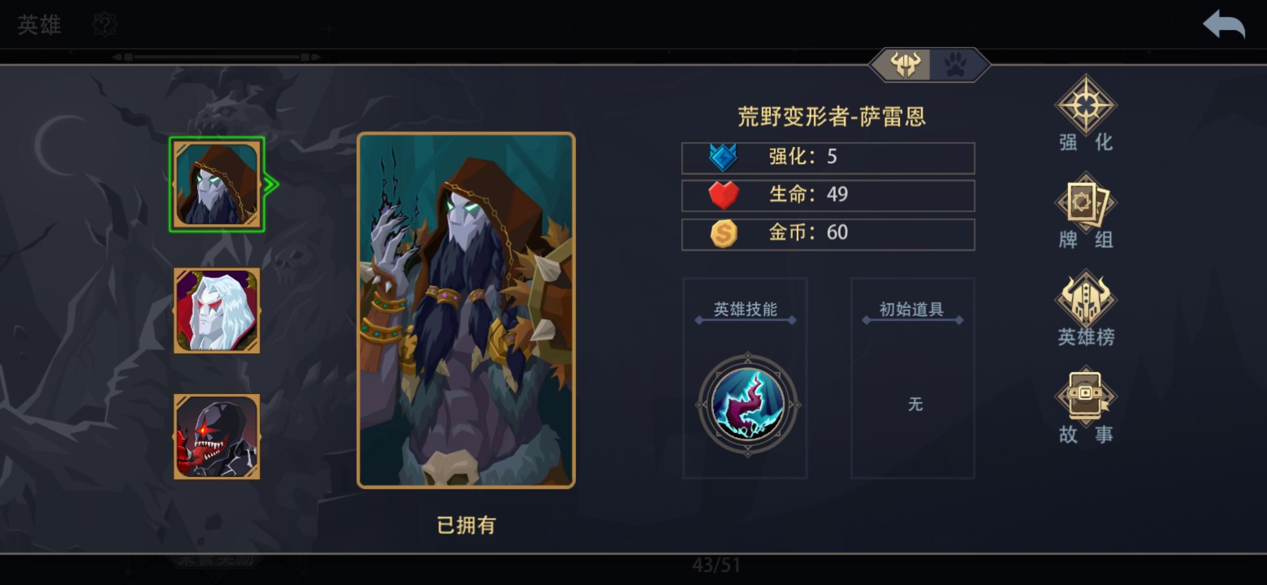Select the white-haired vampire hero thumbnail

point(217,310)
